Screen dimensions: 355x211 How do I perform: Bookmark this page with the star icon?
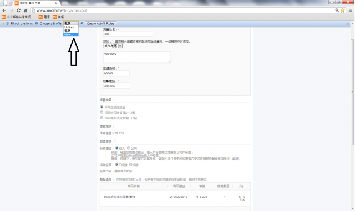coord(343,10)
